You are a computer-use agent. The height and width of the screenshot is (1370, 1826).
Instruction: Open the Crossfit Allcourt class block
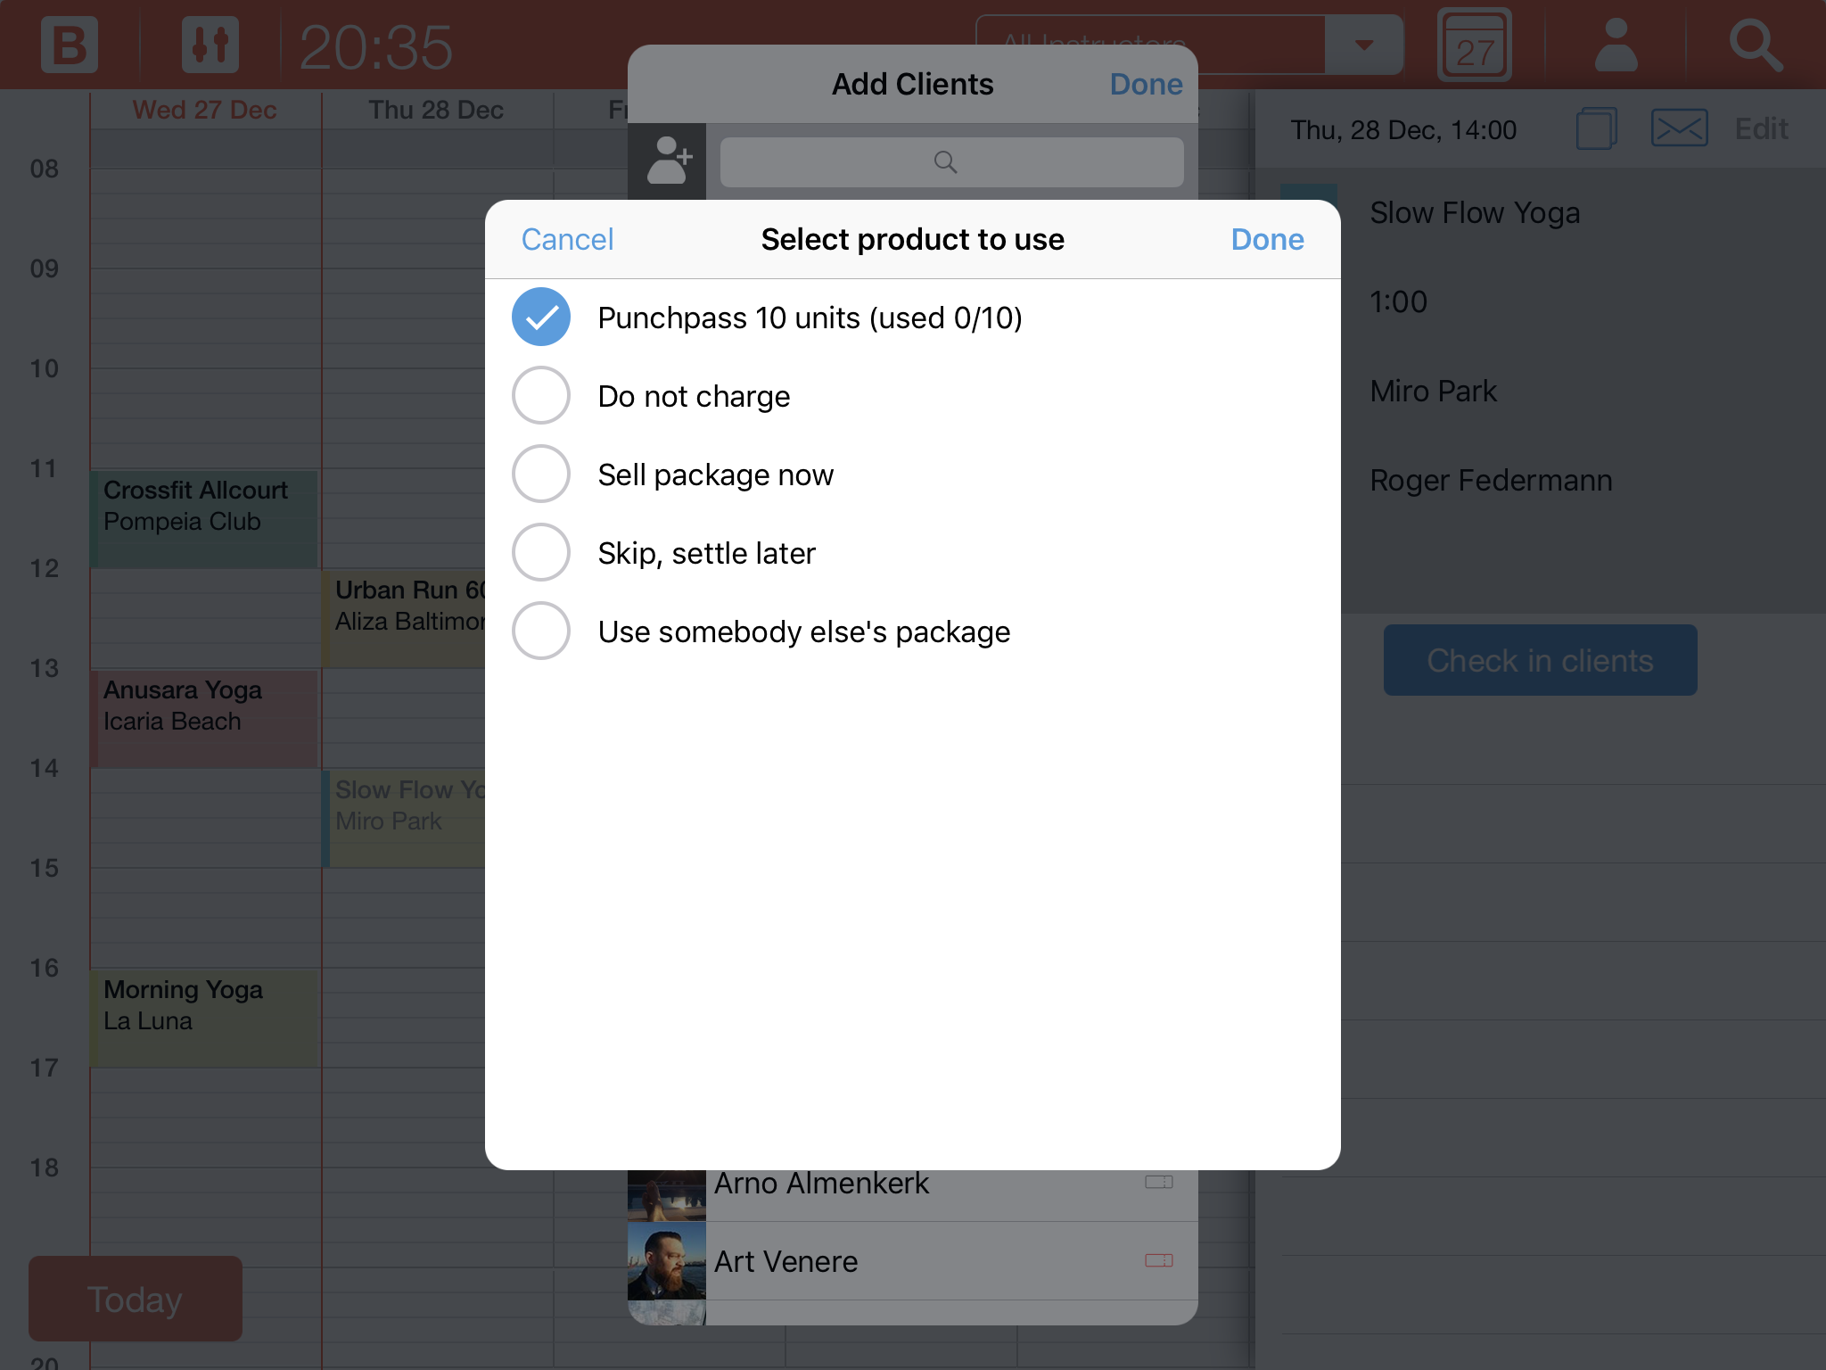[203, 519]
